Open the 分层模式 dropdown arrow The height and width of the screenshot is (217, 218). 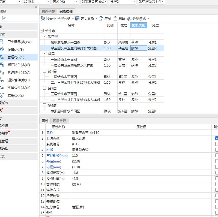(x=148, y=19)
